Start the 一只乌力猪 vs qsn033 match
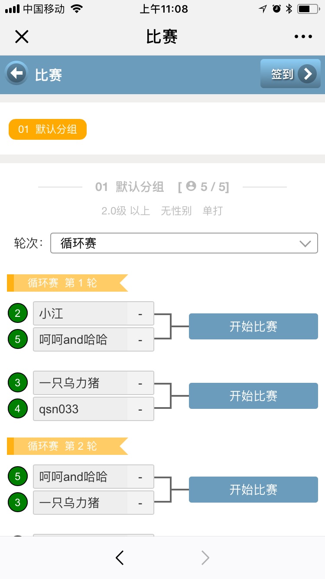This screenshot has height=579, width=325. pos(253,396)
